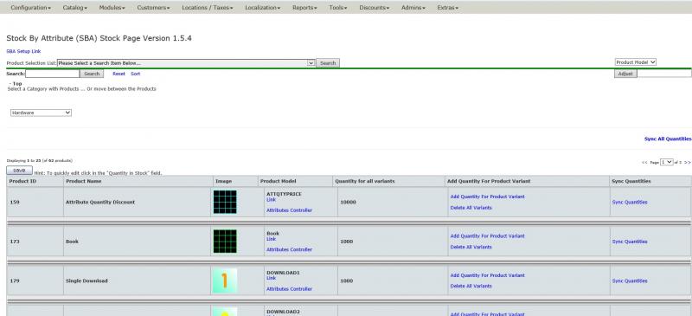Expand the Hardware category dropdown

point(41,113)
